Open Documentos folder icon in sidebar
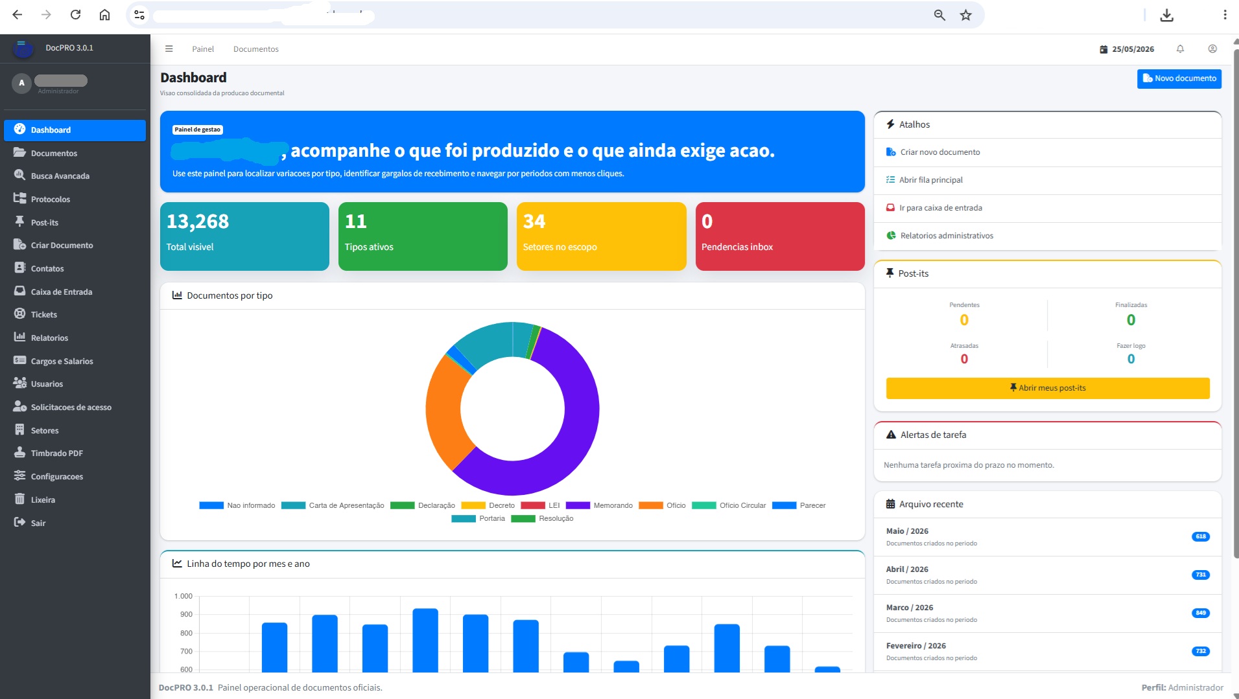The image size is (1239, 699). [19, 152]
